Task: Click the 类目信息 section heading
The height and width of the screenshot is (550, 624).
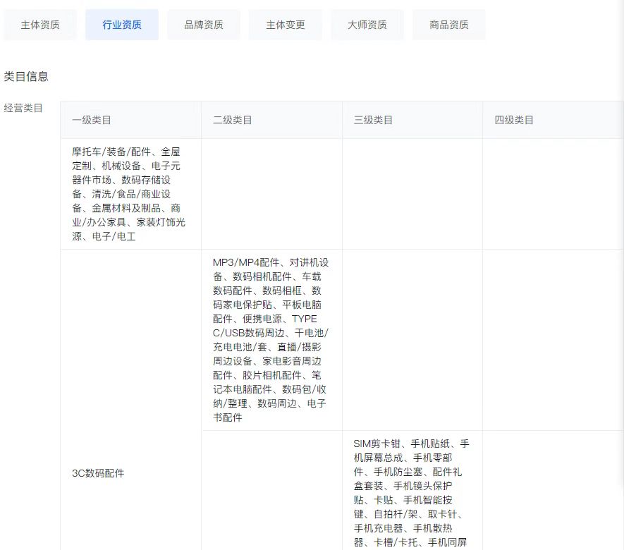Action: 26,76
